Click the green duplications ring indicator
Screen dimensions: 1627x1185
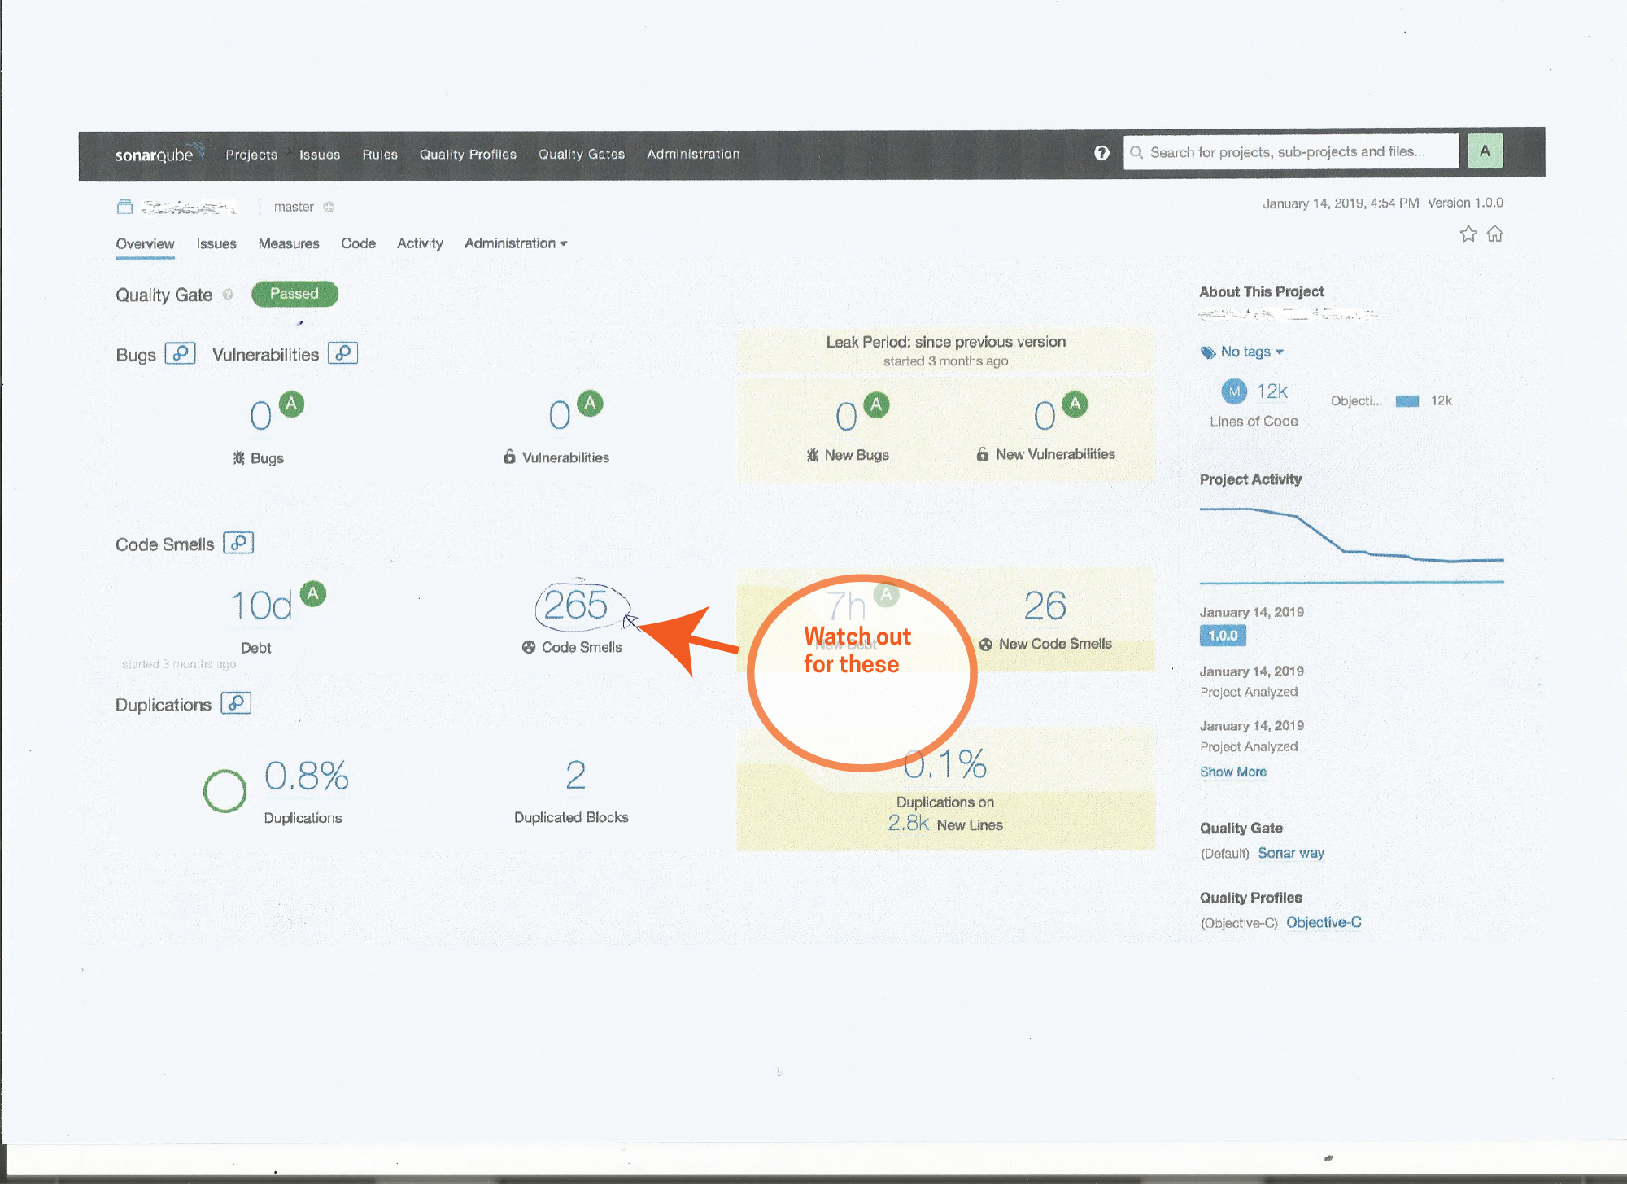[x=225, y=791]
